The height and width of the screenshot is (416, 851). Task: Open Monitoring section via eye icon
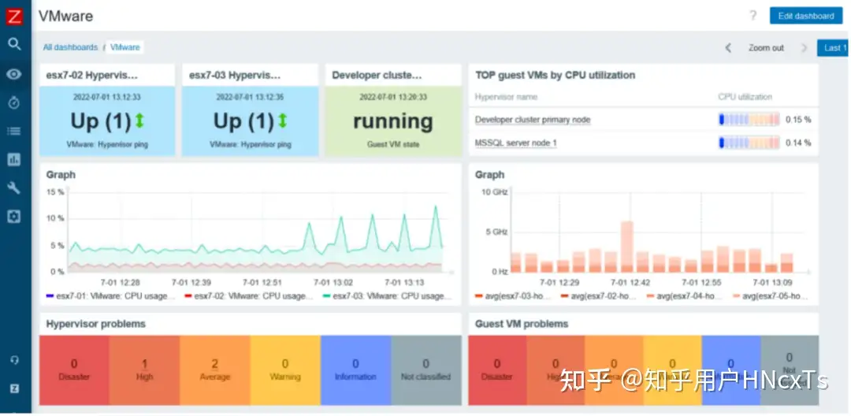14,74
